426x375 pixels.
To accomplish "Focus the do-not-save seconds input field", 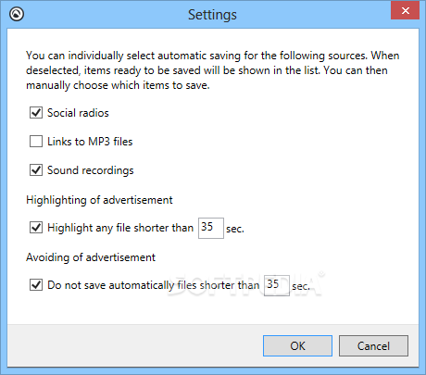I will click(277, 285).
